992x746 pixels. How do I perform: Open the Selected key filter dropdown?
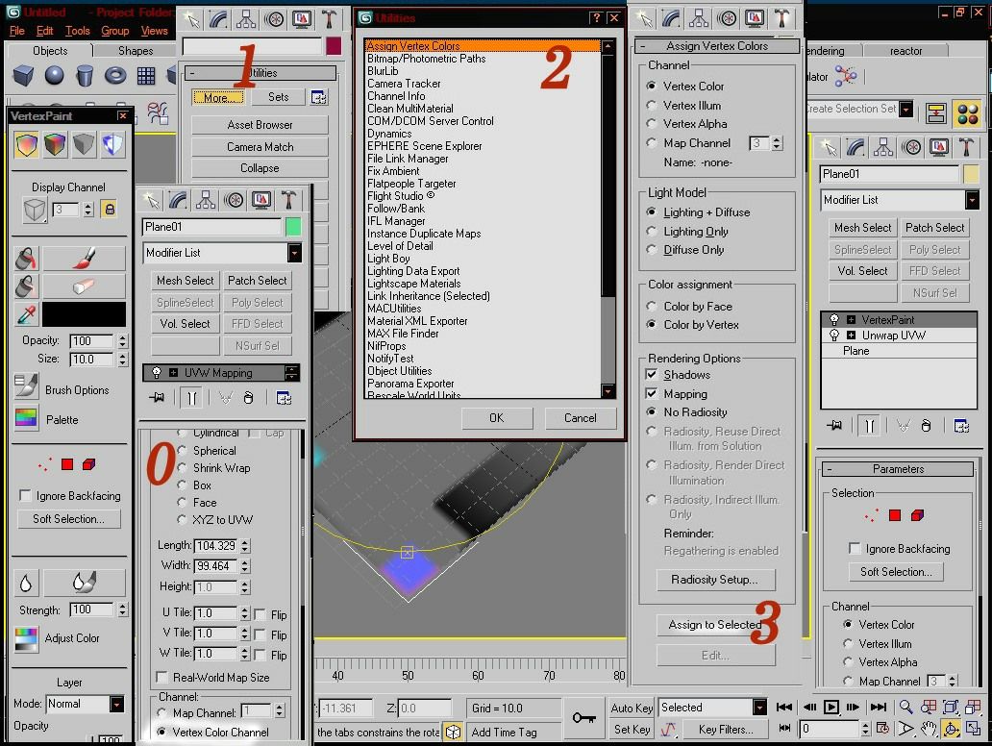(x=759, y=708)
